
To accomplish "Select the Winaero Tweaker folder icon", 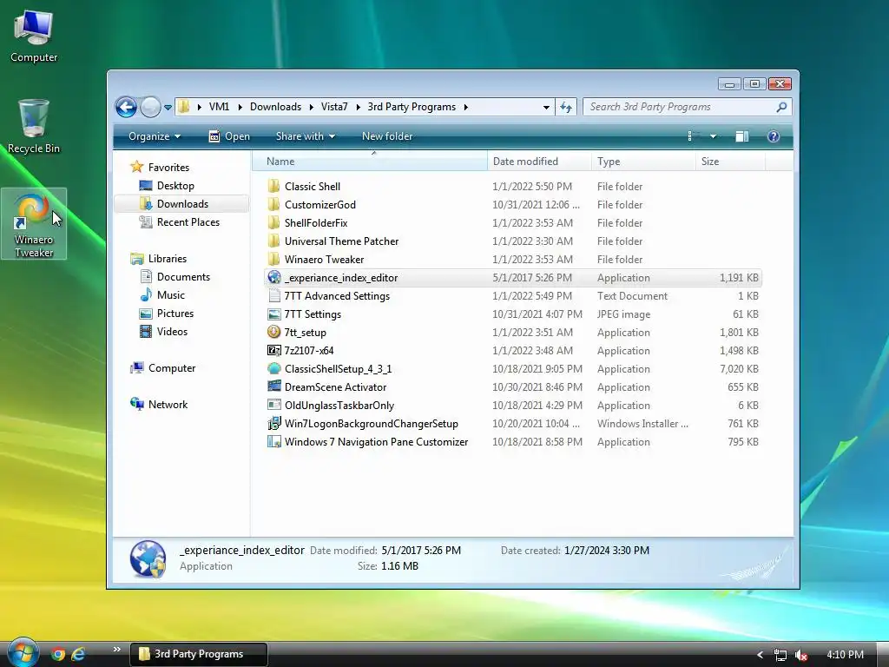I will (273, 259).
